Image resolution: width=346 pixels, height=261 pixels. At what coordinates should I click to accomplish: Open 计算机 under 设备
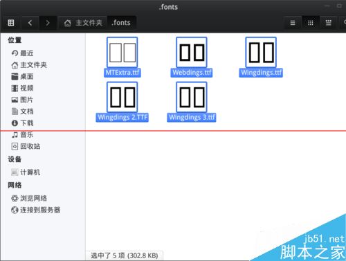click(26, 172)
